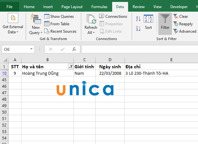
Task: Sort A to Z ascending
Action: [x=138, y=18]
